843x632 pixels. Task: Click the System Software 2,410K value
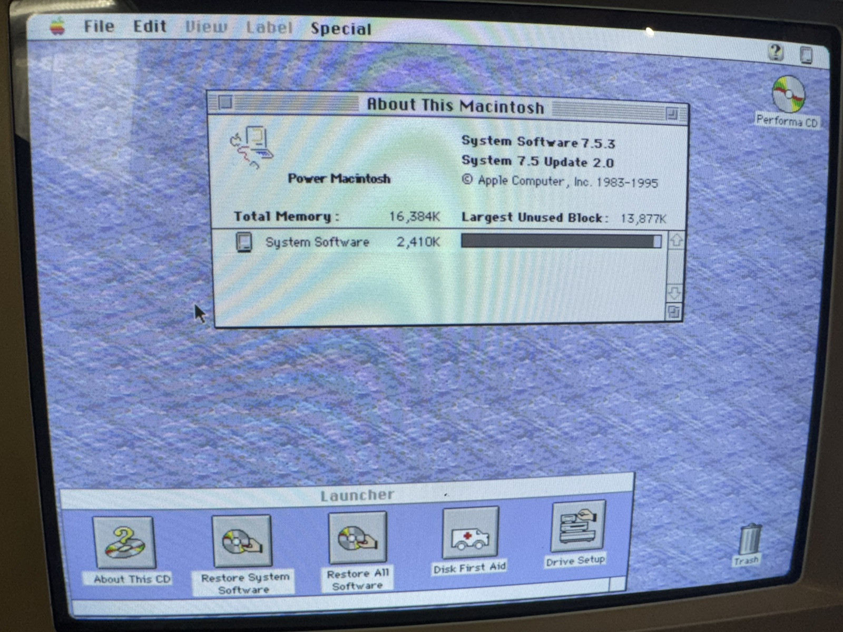[x=418, y=242]
